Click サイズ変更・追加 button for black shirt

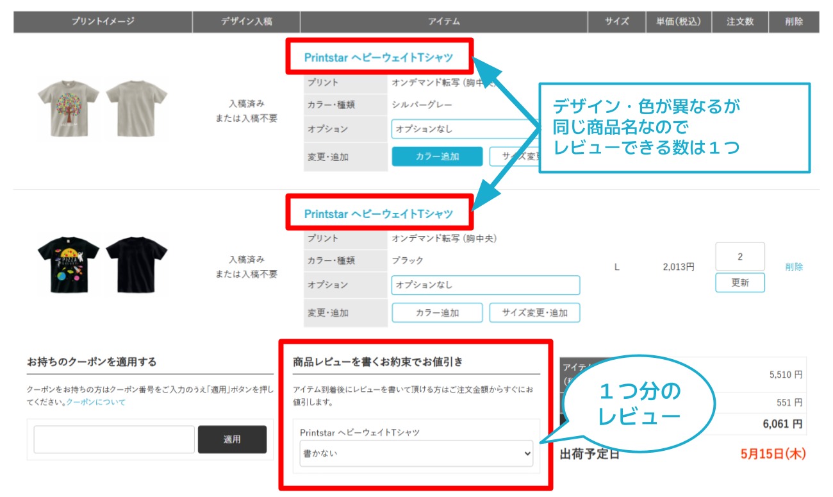534,313
